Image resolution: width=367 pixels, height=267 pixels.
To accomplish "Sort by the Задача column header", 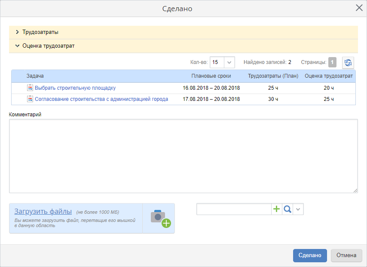I will coord(35,76).
